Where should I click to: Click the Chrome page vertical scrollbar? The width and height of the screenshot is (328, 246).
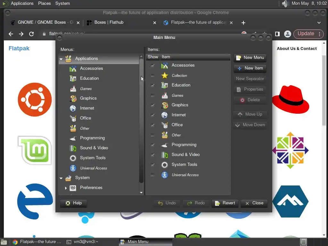(324, 90)
